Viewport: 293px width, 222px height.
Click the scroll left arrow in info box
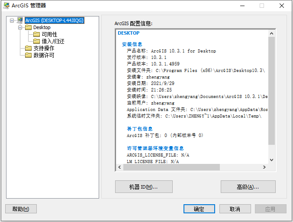(x=119, y=167)
